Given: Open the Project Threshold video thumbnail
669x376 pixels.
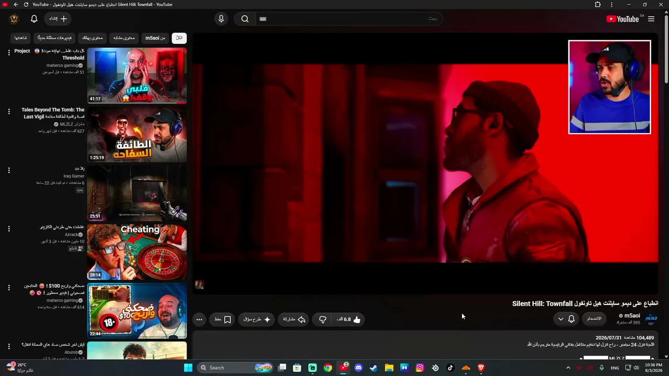Looking at the screenshot, I should pyautogui.click(x=137, y=76).
